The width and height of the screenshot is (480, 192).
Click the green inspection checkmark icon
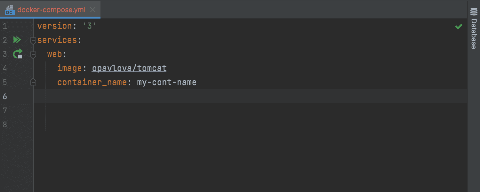click(459, 27)
